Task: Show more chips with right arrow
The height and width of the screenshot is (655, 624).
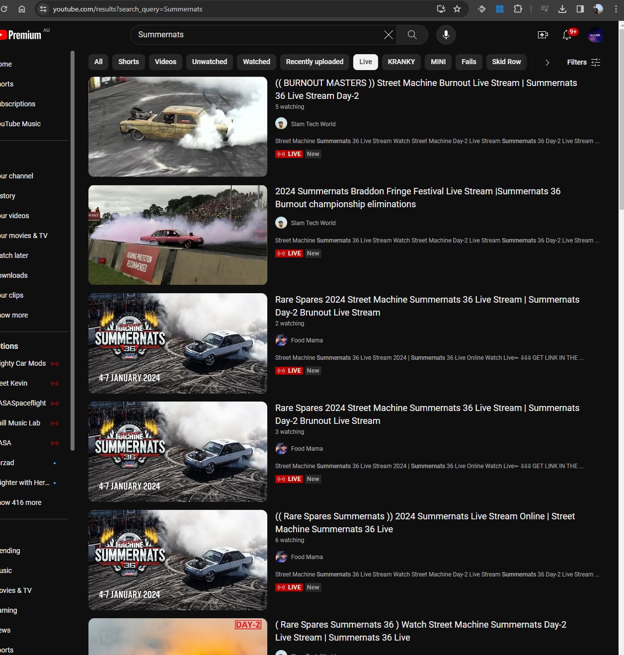Action: pyautogui.click(x=547, y=62)
